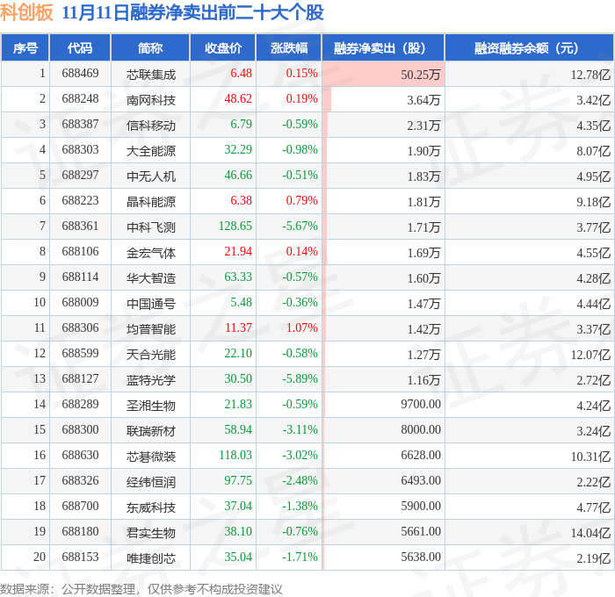The width and height of the screenshot is (615, 597).
Task: Click the 12.07亿 balance cell
Action: (590, 355)
